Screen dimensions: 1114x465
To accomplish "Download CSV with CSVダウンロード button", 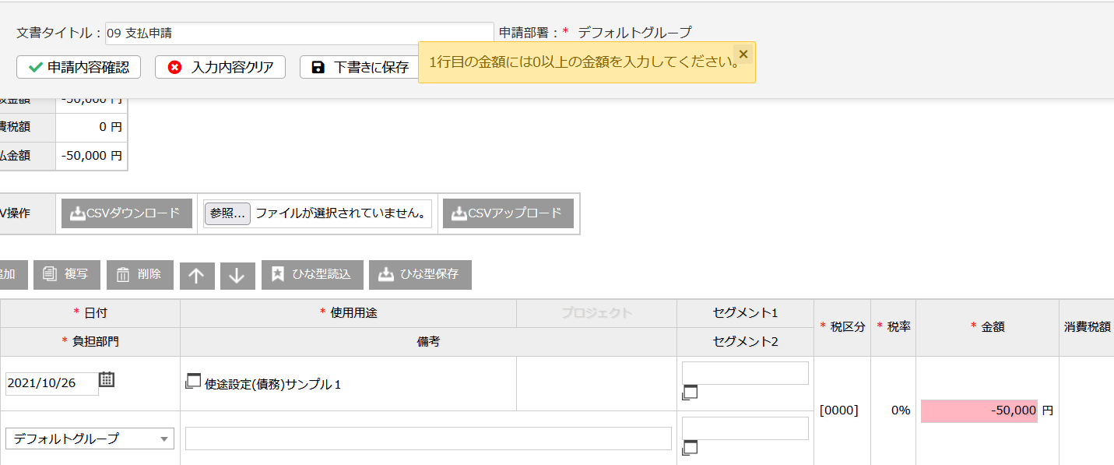I will (x=127, y=213).
